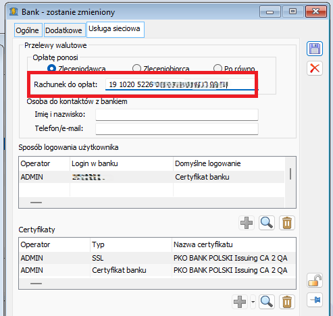Delete selected login with trash icon
This screenshot has width=333, height=316.
(x=287, y=223)
